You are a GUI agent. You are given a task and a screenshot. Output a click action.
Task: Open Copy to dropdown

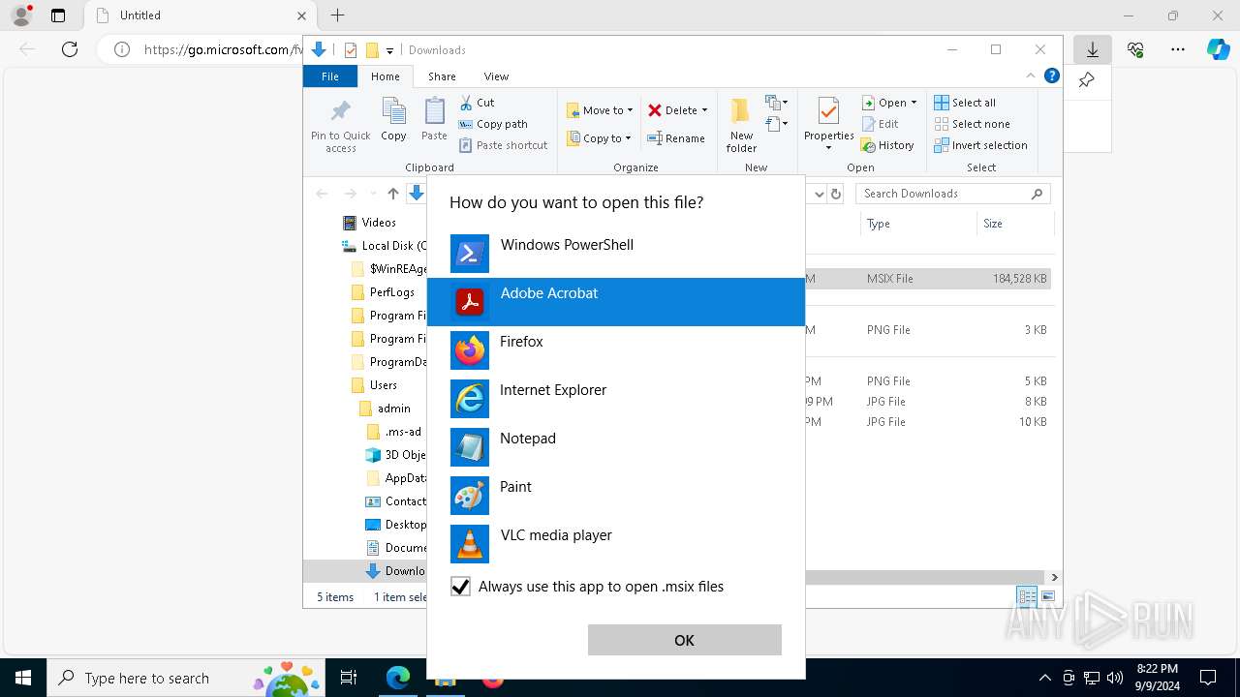coord(599,138)
